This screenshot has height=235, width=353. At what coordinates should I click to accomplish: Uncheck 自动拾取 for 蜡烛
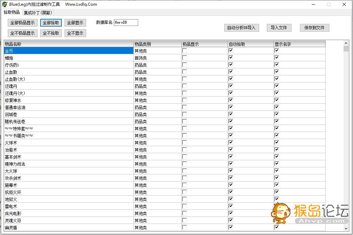pos(231,58)
